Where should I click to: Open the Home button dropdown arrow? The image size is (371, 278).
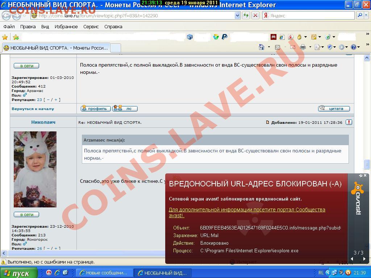[x=269, y=47]
